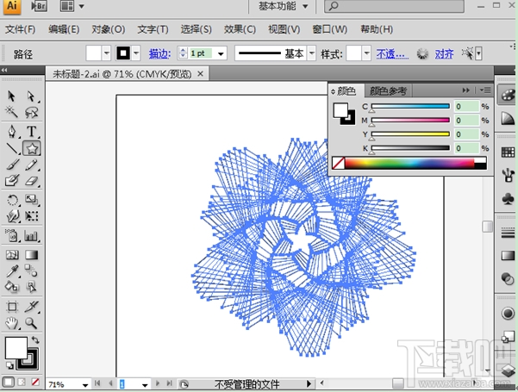Select the Column Graph tool
The image size is (518, 392).
click(31, 236)
